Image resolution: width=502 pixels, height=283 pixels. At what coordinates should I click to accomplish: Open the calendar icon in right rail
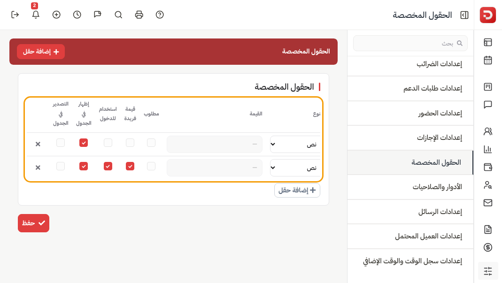[487, 60]
